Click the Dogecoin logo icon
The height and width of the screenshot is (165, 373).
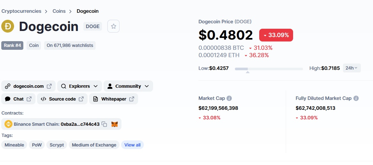pyautogui.click(x=8, y=26)
